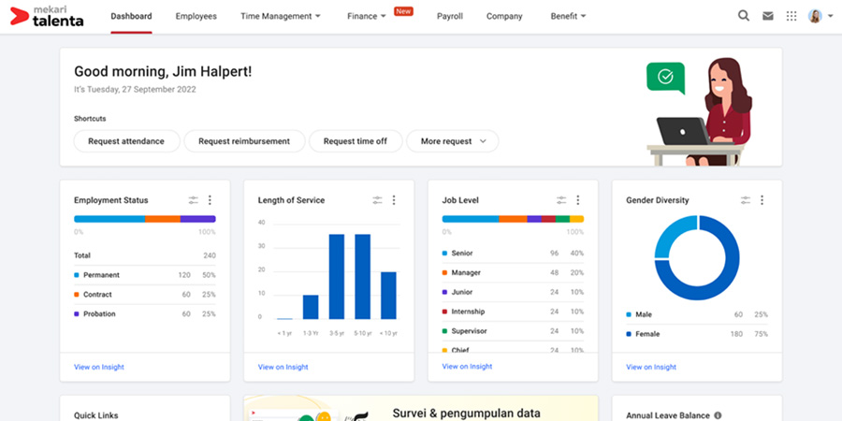
Task: Click the rightmost Length of Service bar
Action: (389, 296)
